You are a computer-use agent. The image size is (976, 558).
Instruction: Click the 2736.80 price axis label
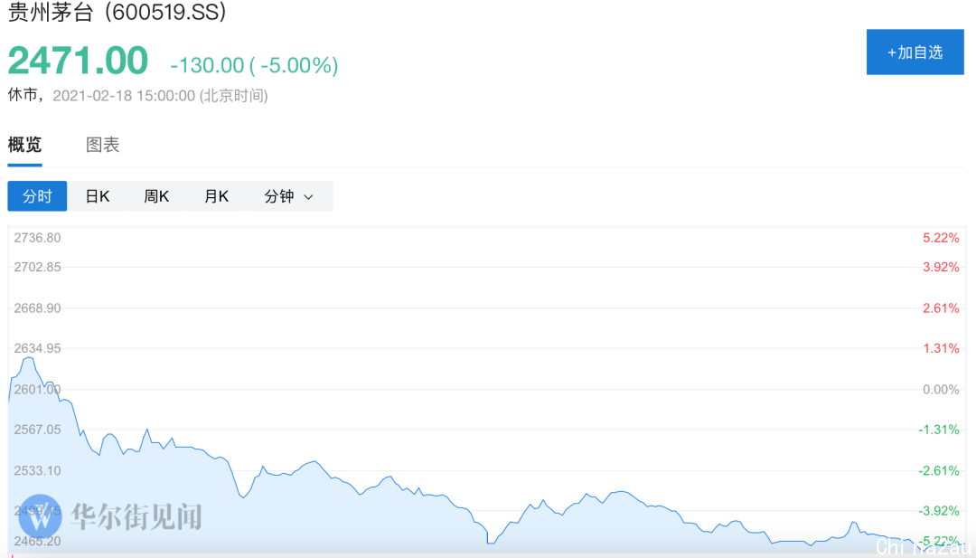pos(37,238)
